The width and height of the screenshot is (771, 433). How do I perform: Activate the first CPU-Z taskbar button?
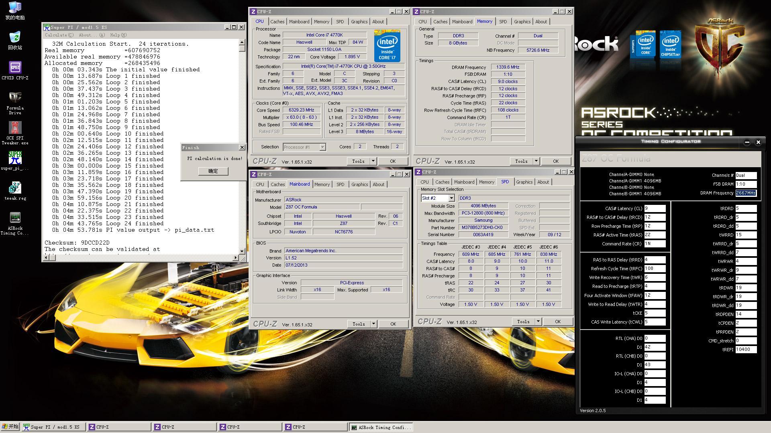[119, 427]
